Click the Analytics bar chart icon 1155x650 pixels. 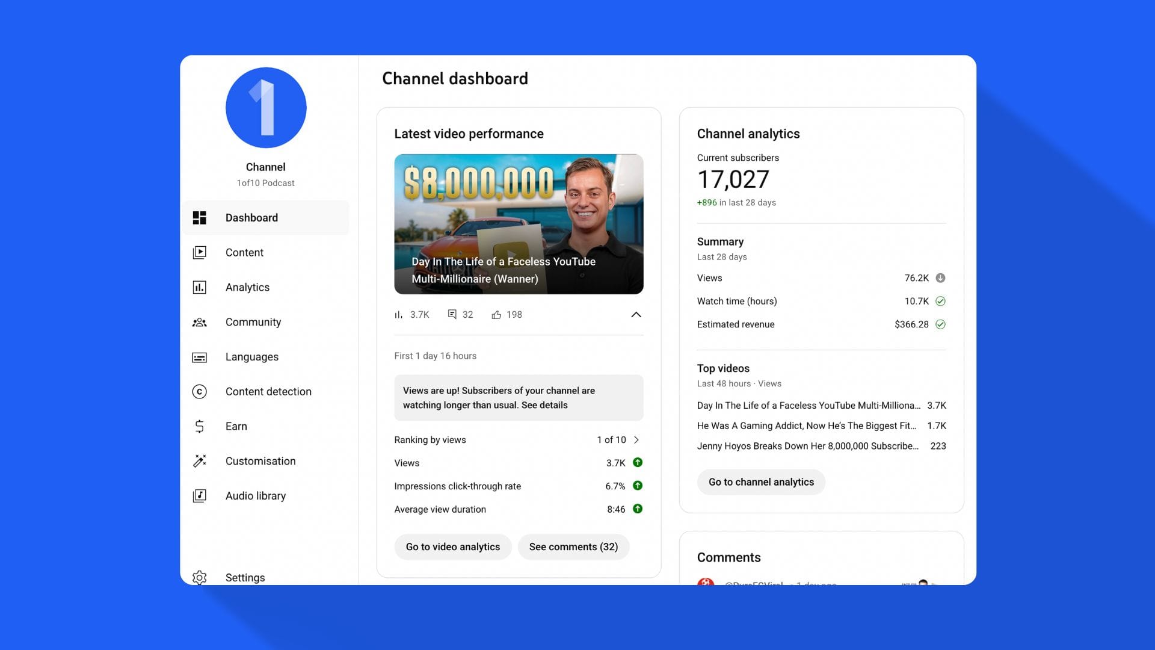(x=199, y=288)
